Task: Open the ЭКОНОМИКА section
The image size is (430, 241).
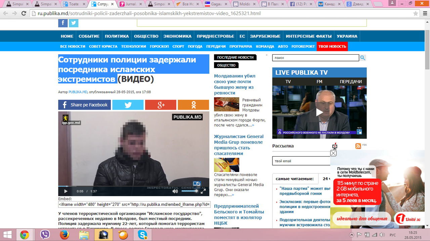Action: coord(177,36)
